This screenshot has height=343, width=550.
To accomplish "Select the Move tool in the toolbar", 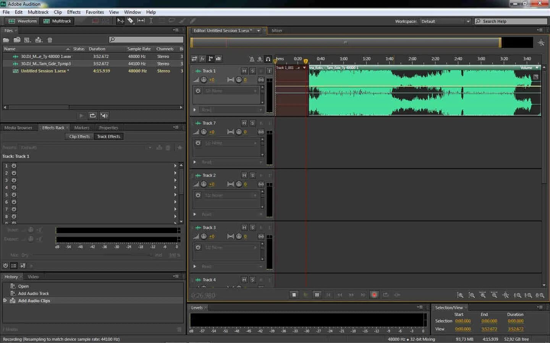I will [120, 21].
